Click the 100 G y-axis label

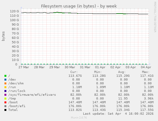14,20
